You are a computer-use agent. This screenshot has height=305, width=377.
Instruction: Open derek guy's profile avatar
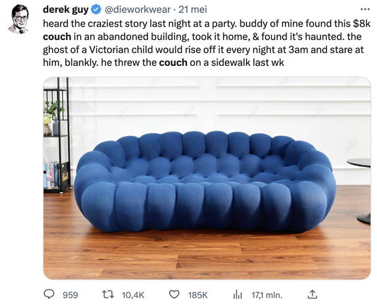tap(20, 19)
